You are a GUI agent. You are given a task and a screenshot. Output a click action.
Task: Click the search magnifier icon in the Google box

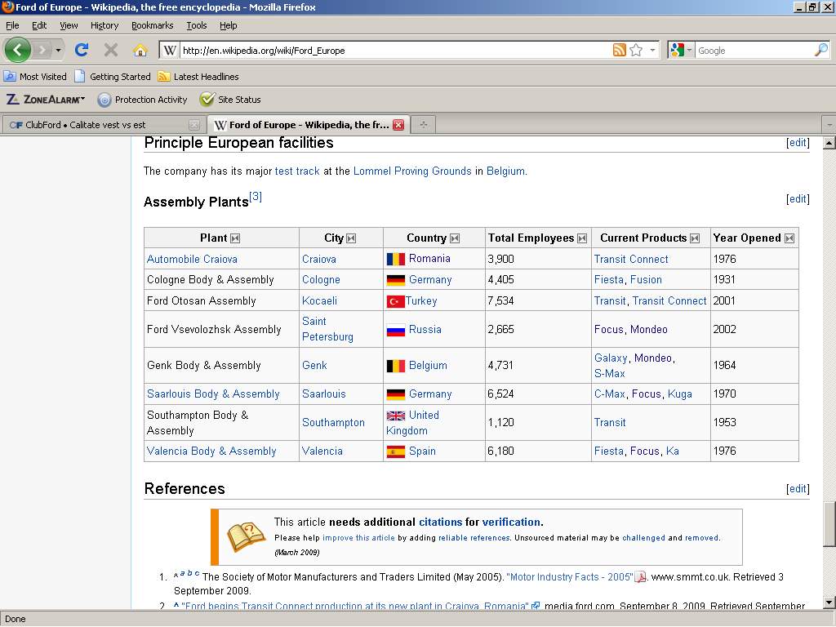[x=820, y=50]
